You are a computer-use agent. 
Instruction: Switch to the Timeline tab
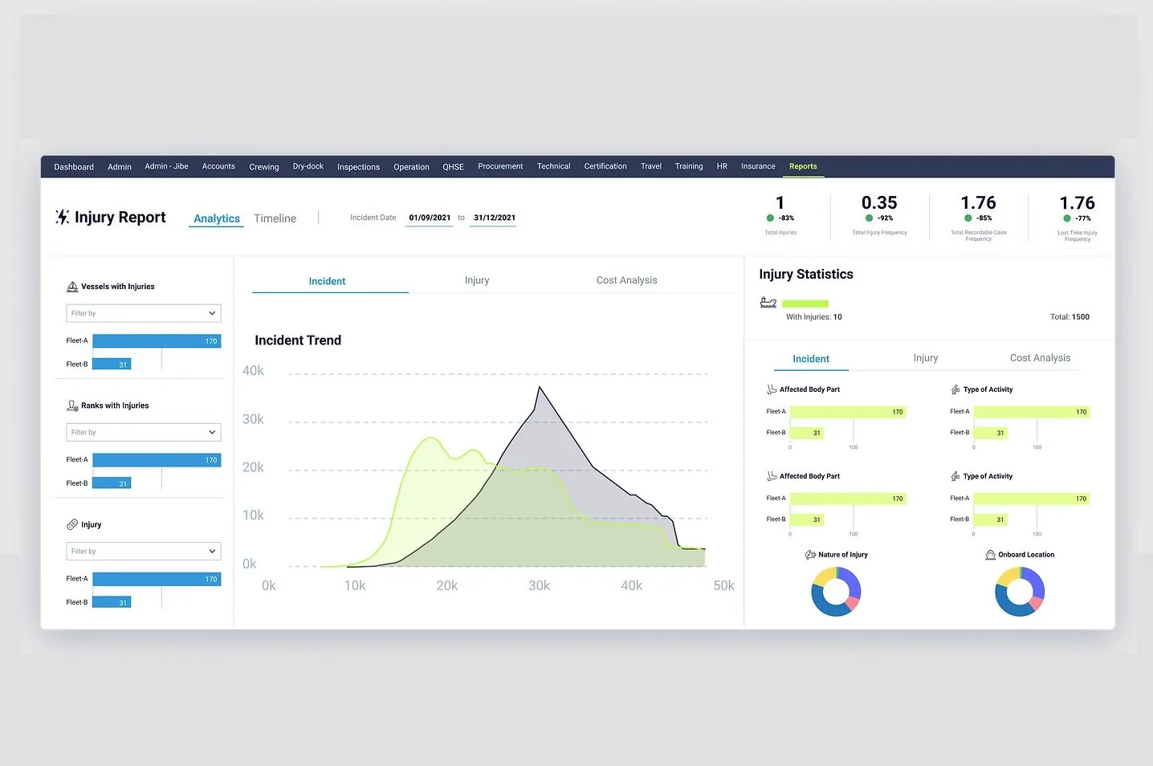(275, 218)
